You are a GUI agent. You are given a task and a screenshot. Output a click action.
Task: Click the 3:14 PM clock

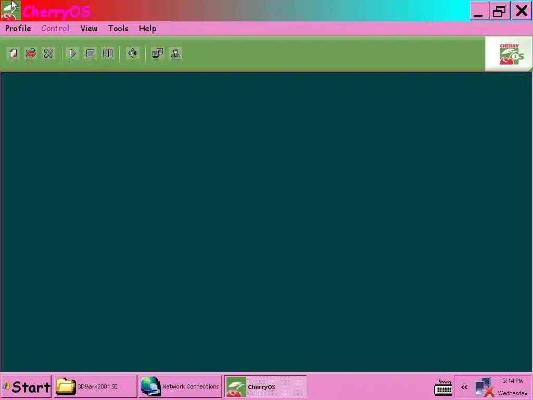click(513, 381)
